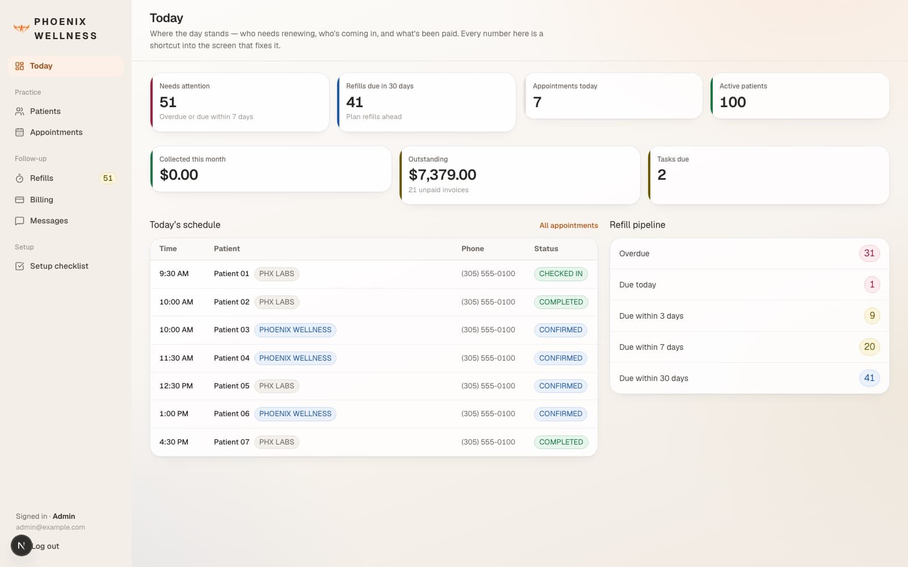
Task: Open the Collected this month card
Action: pos(271,169)
